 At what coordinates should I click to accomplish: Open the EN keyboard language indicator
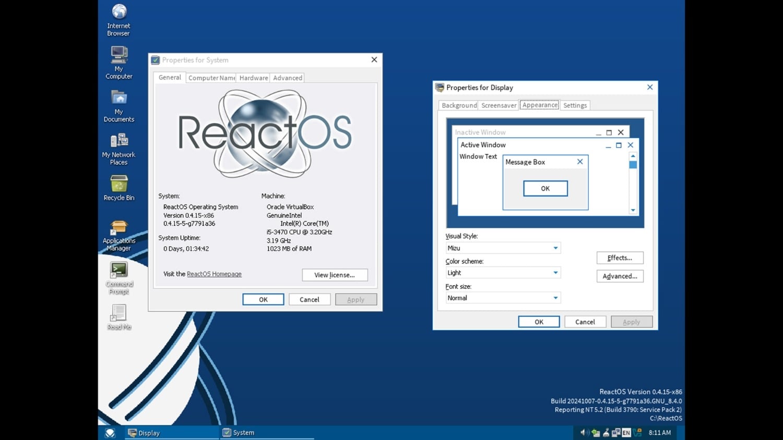pos(626,433)
